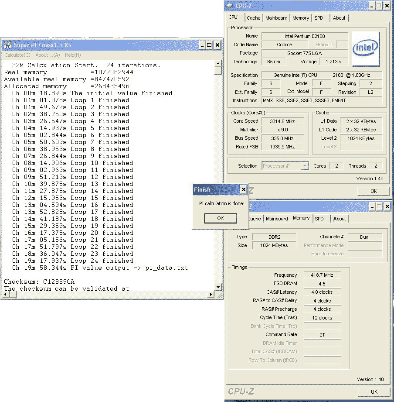This screenshot has height=402, width=394.
Task: Click memory Size value 1024 MBytes
Action: [x=274, y=246]
